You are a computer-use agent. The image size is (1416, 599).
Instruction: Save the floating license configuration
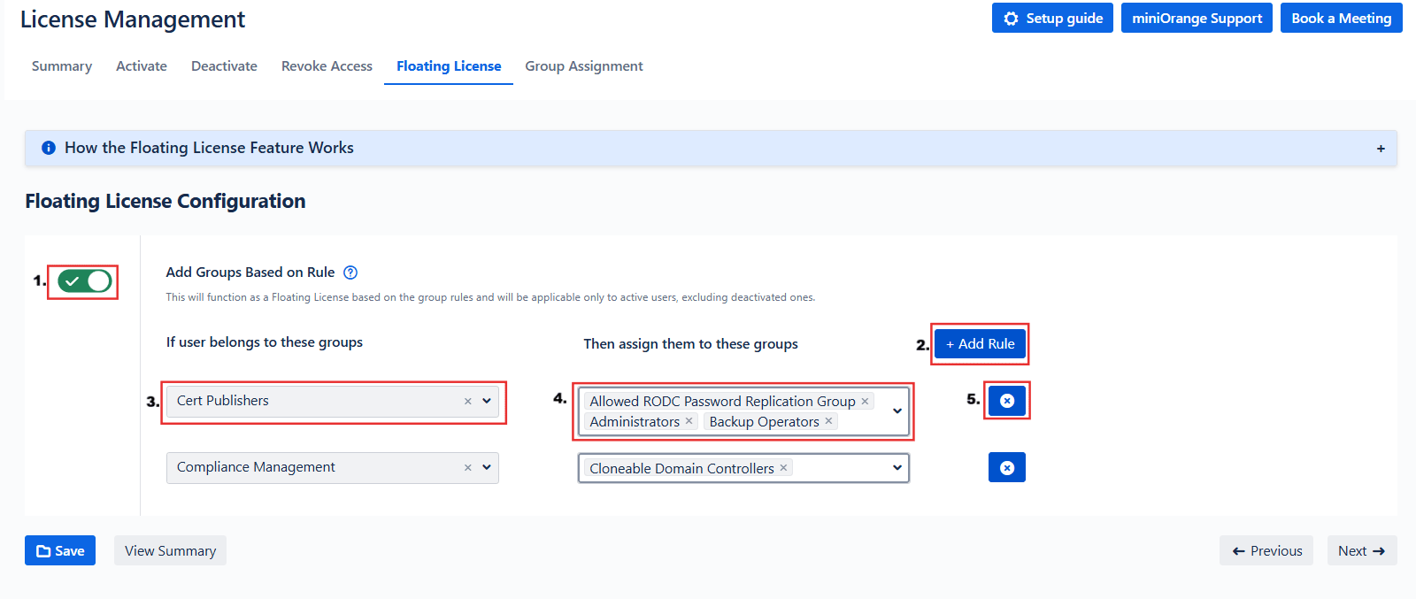(60, 550)
